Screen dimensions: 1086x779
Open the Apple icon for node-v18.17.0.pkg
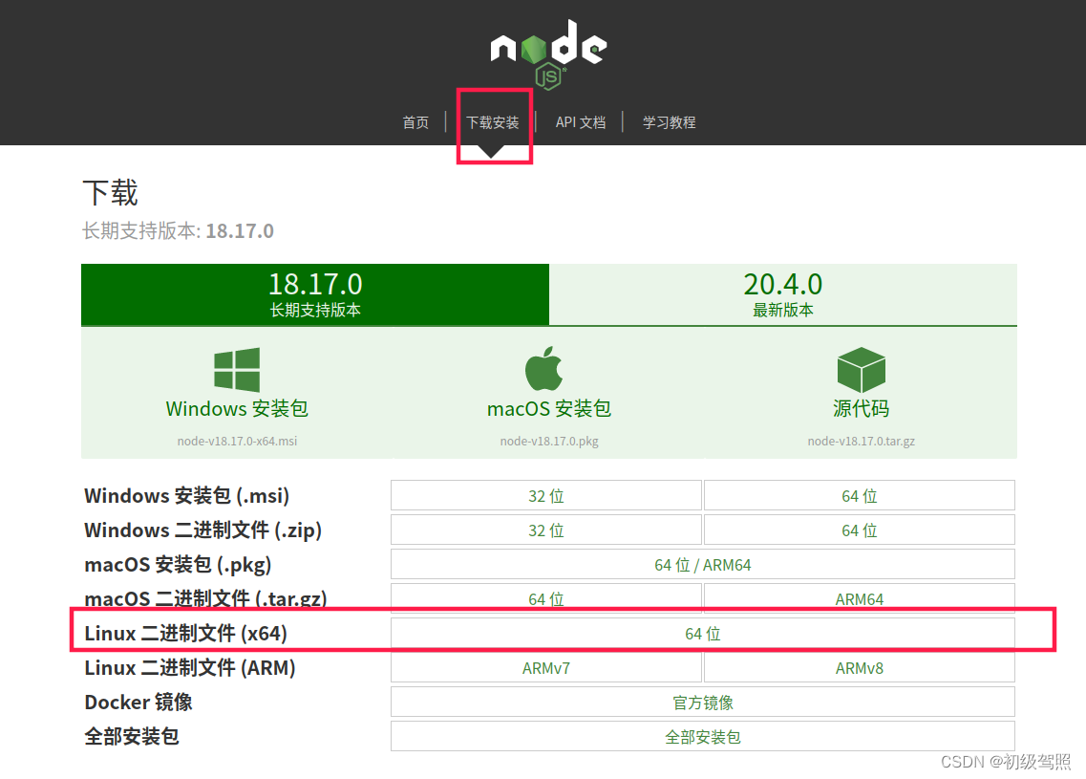(x=545, y=369)
